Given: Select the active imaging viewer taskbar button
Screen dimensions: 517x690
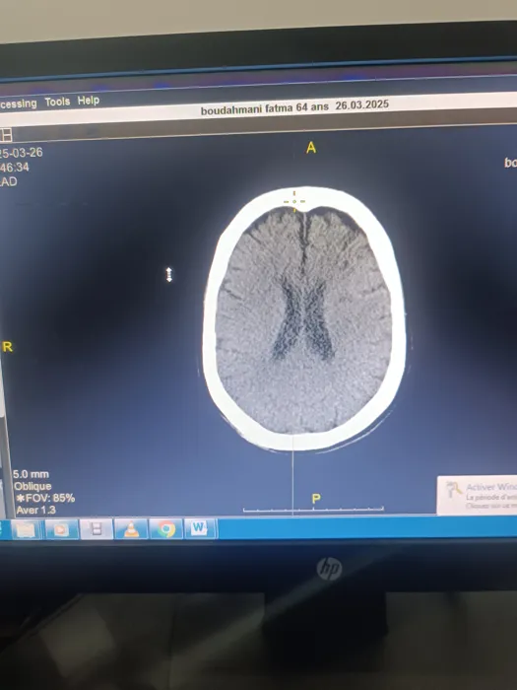Looking at the screenshot, I should pyautogui.click(x=97, y=529).
